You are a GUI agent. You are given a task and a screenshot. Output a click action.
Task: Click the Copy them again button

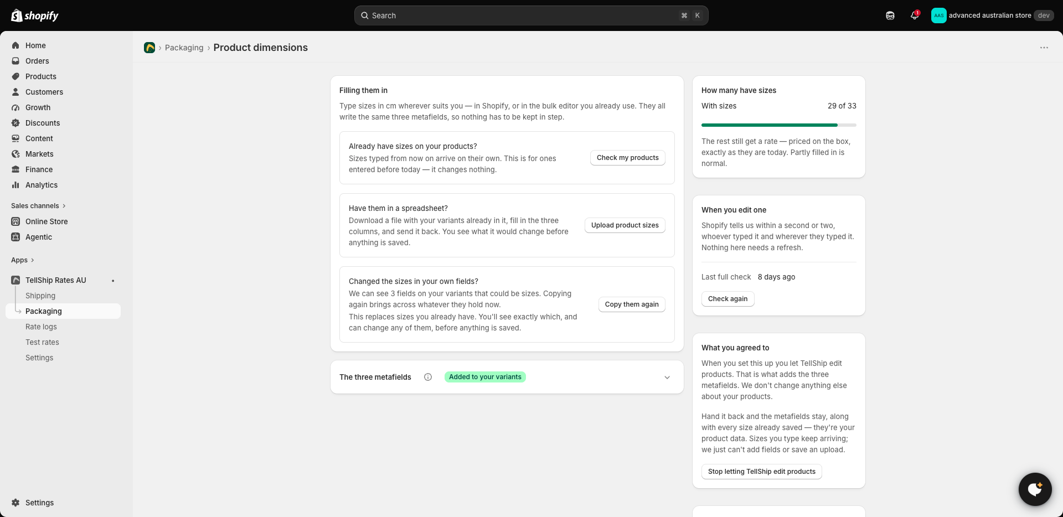tap(632, 304)
